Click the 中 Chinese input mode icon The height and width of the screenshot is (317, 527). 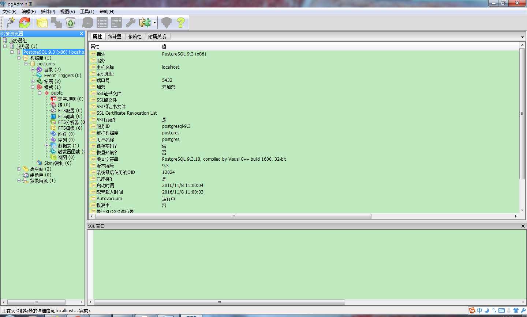tap(479, 310)
